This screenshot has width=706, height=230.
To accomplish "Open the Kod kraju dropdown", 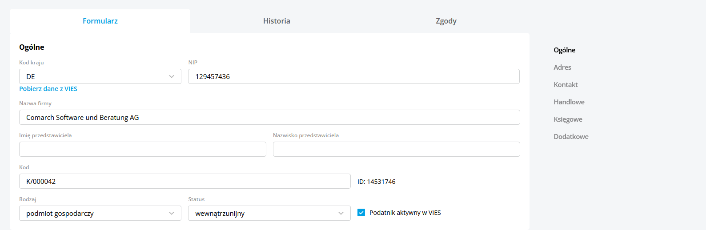I will click(x=100, y=76).
